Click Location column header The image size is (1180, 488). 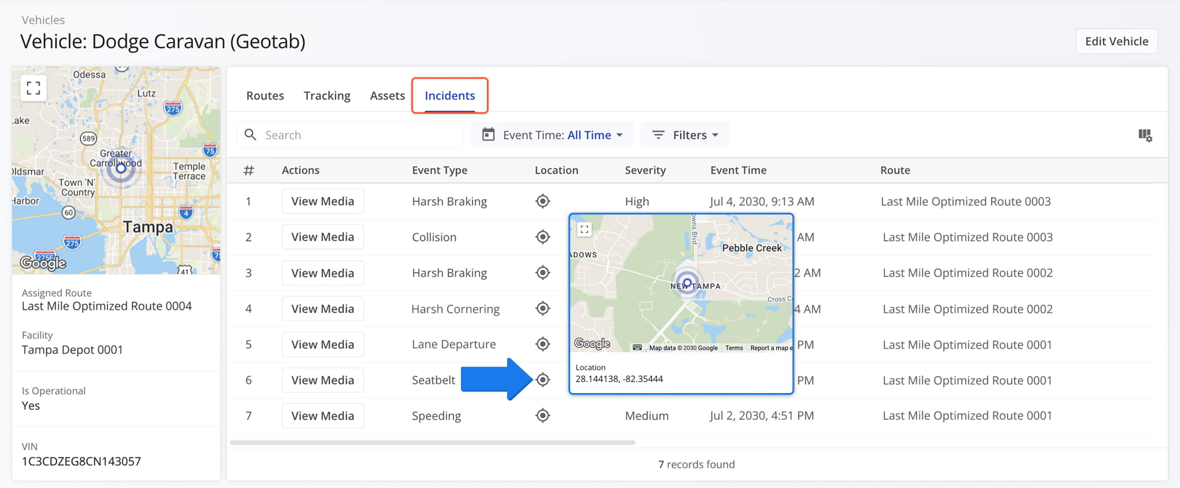tap(557, 170)
